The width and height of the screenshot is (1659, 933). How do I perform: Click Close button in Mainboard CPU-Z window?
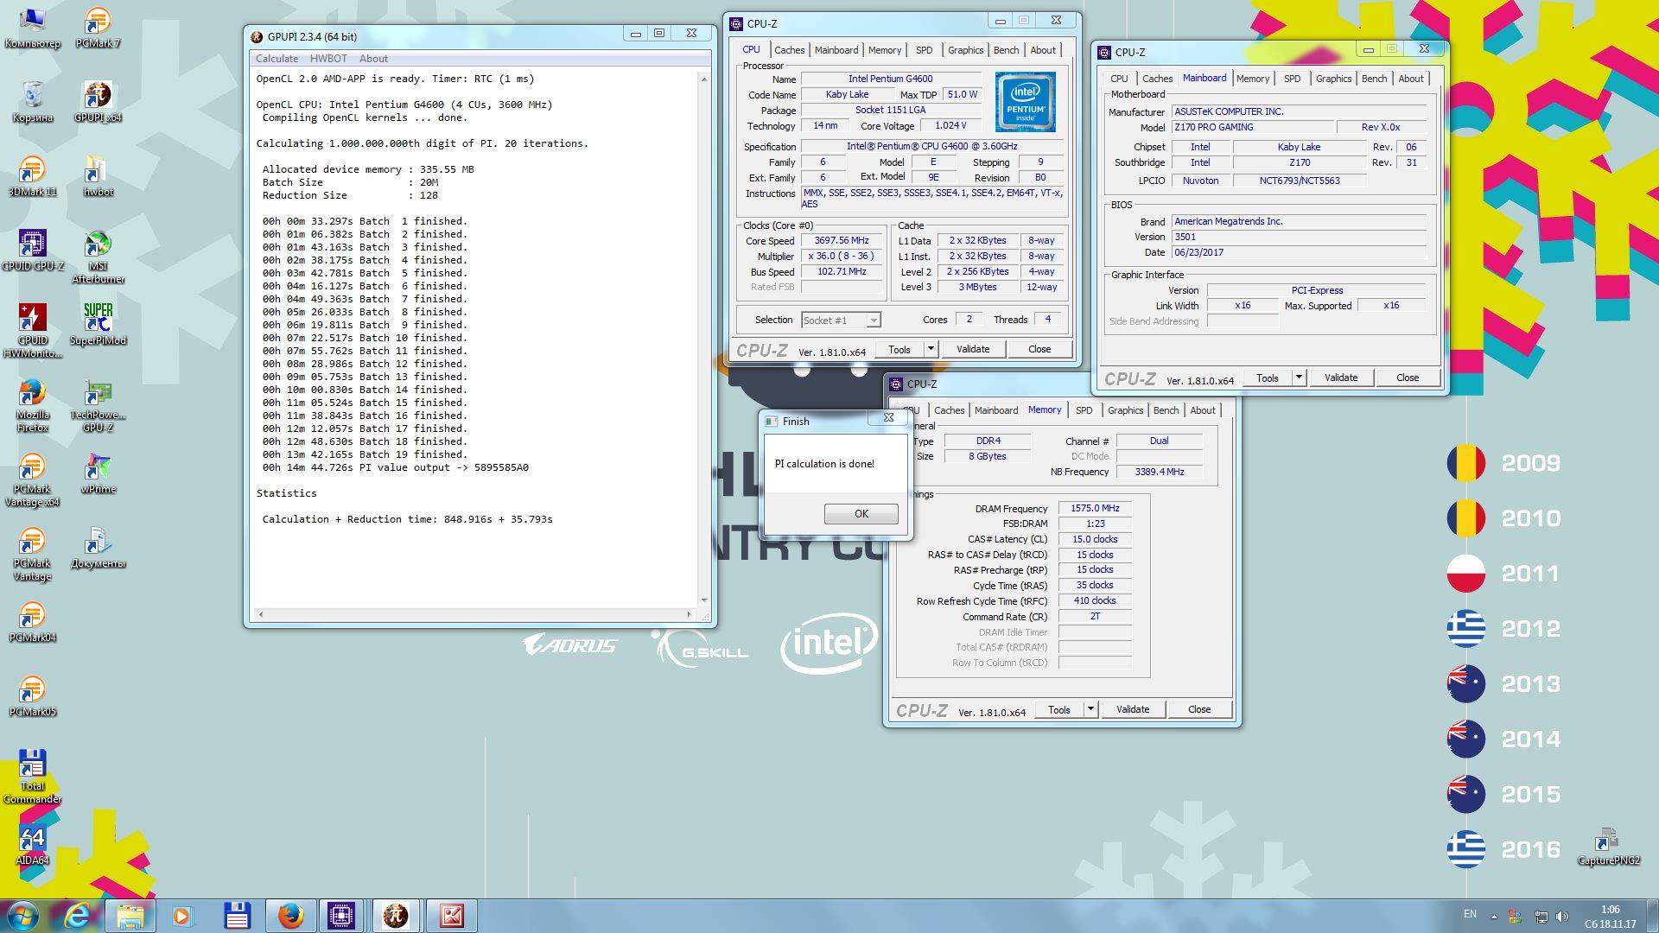point(1407,378)
